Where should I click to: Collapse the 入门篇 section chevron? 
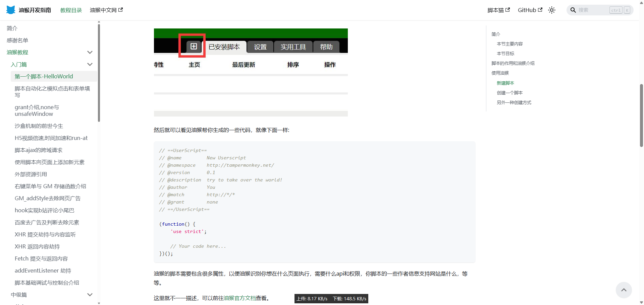(x=90, y=64)
